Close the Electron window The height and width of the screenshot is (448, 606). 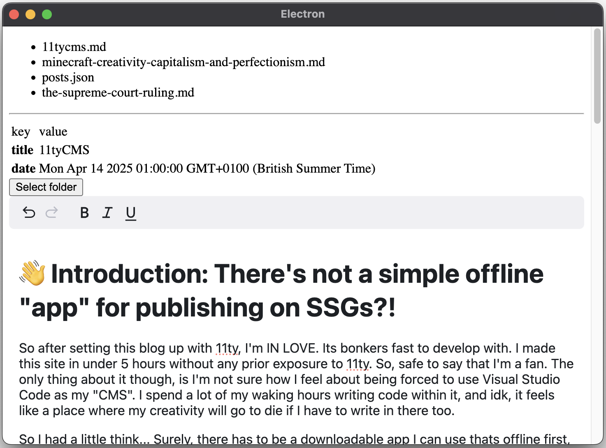coord(14,14)
